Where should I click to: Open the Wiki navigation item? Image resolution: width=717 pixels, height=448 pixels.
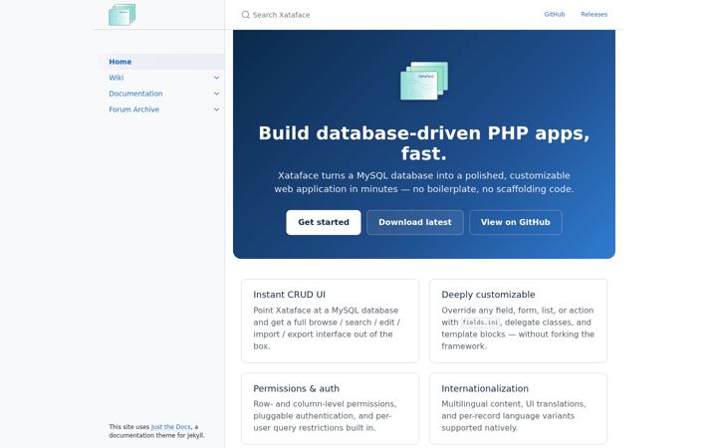pos(117,78)
